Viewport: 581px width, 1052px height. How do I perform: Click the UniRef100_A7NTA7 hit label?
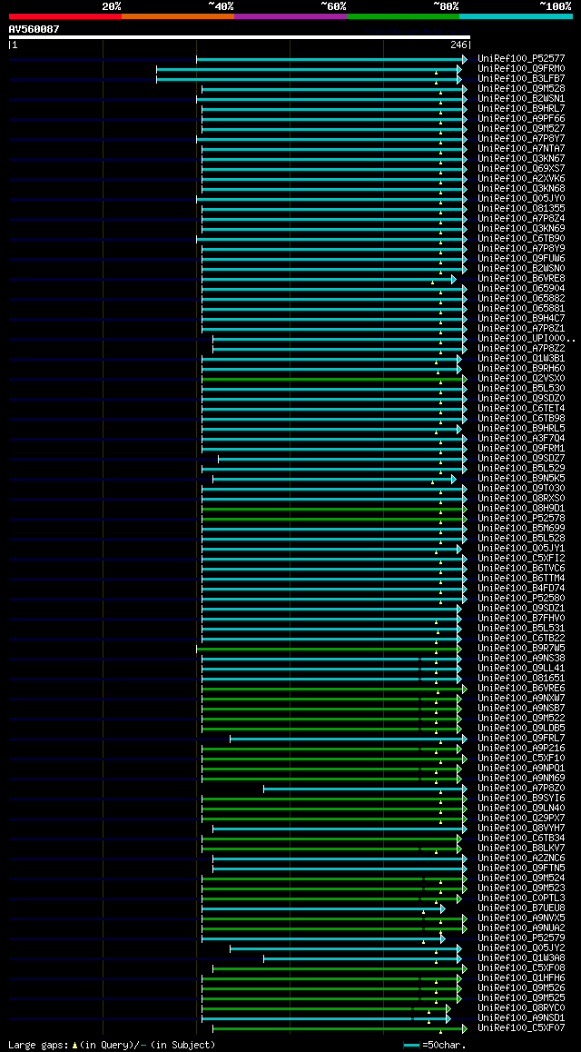tap(521, 148)
